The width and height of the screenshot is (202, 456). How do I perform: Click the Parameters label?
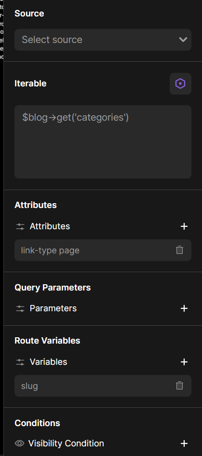53,308
